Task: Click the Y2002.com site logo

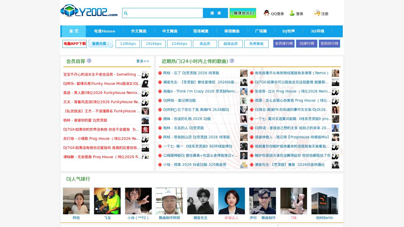Action: coord(89,11)
